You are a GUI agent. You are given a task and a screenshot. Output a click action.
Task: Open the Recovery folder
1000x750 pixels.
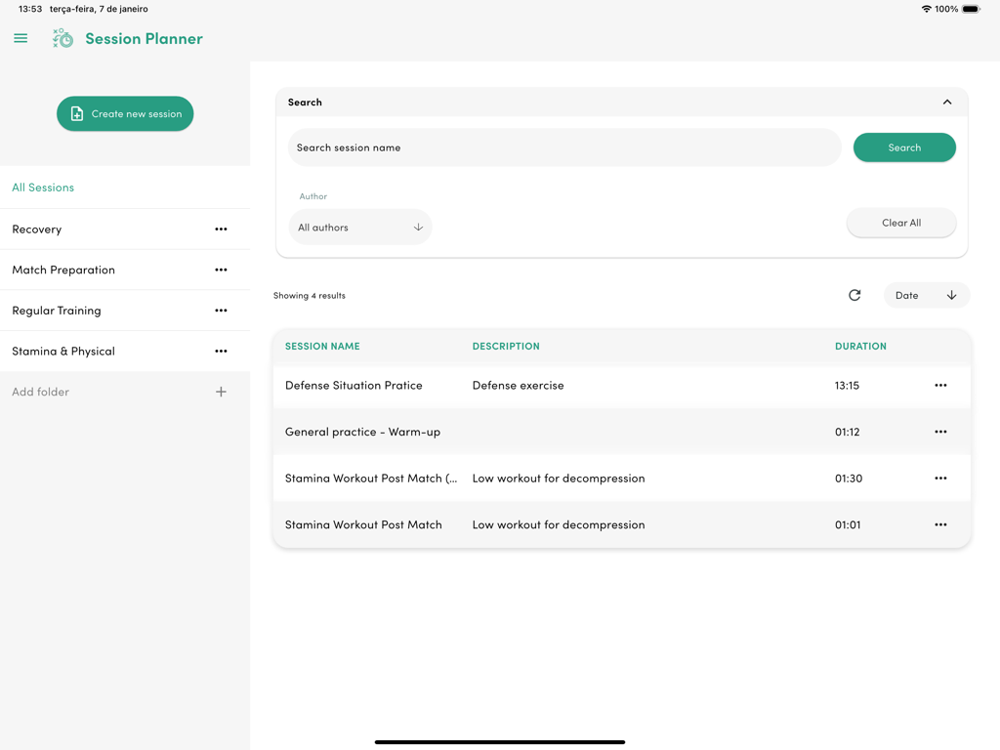point(37,229)
